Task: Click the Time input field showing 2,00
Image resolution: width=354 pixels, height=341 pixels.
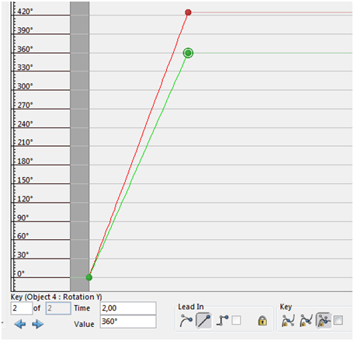Action: tap(128, 308)
